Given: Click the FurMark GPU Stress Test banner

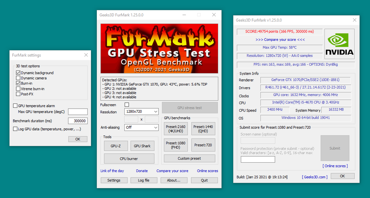Looking at the screenshot, I should [x=159, y=48].
